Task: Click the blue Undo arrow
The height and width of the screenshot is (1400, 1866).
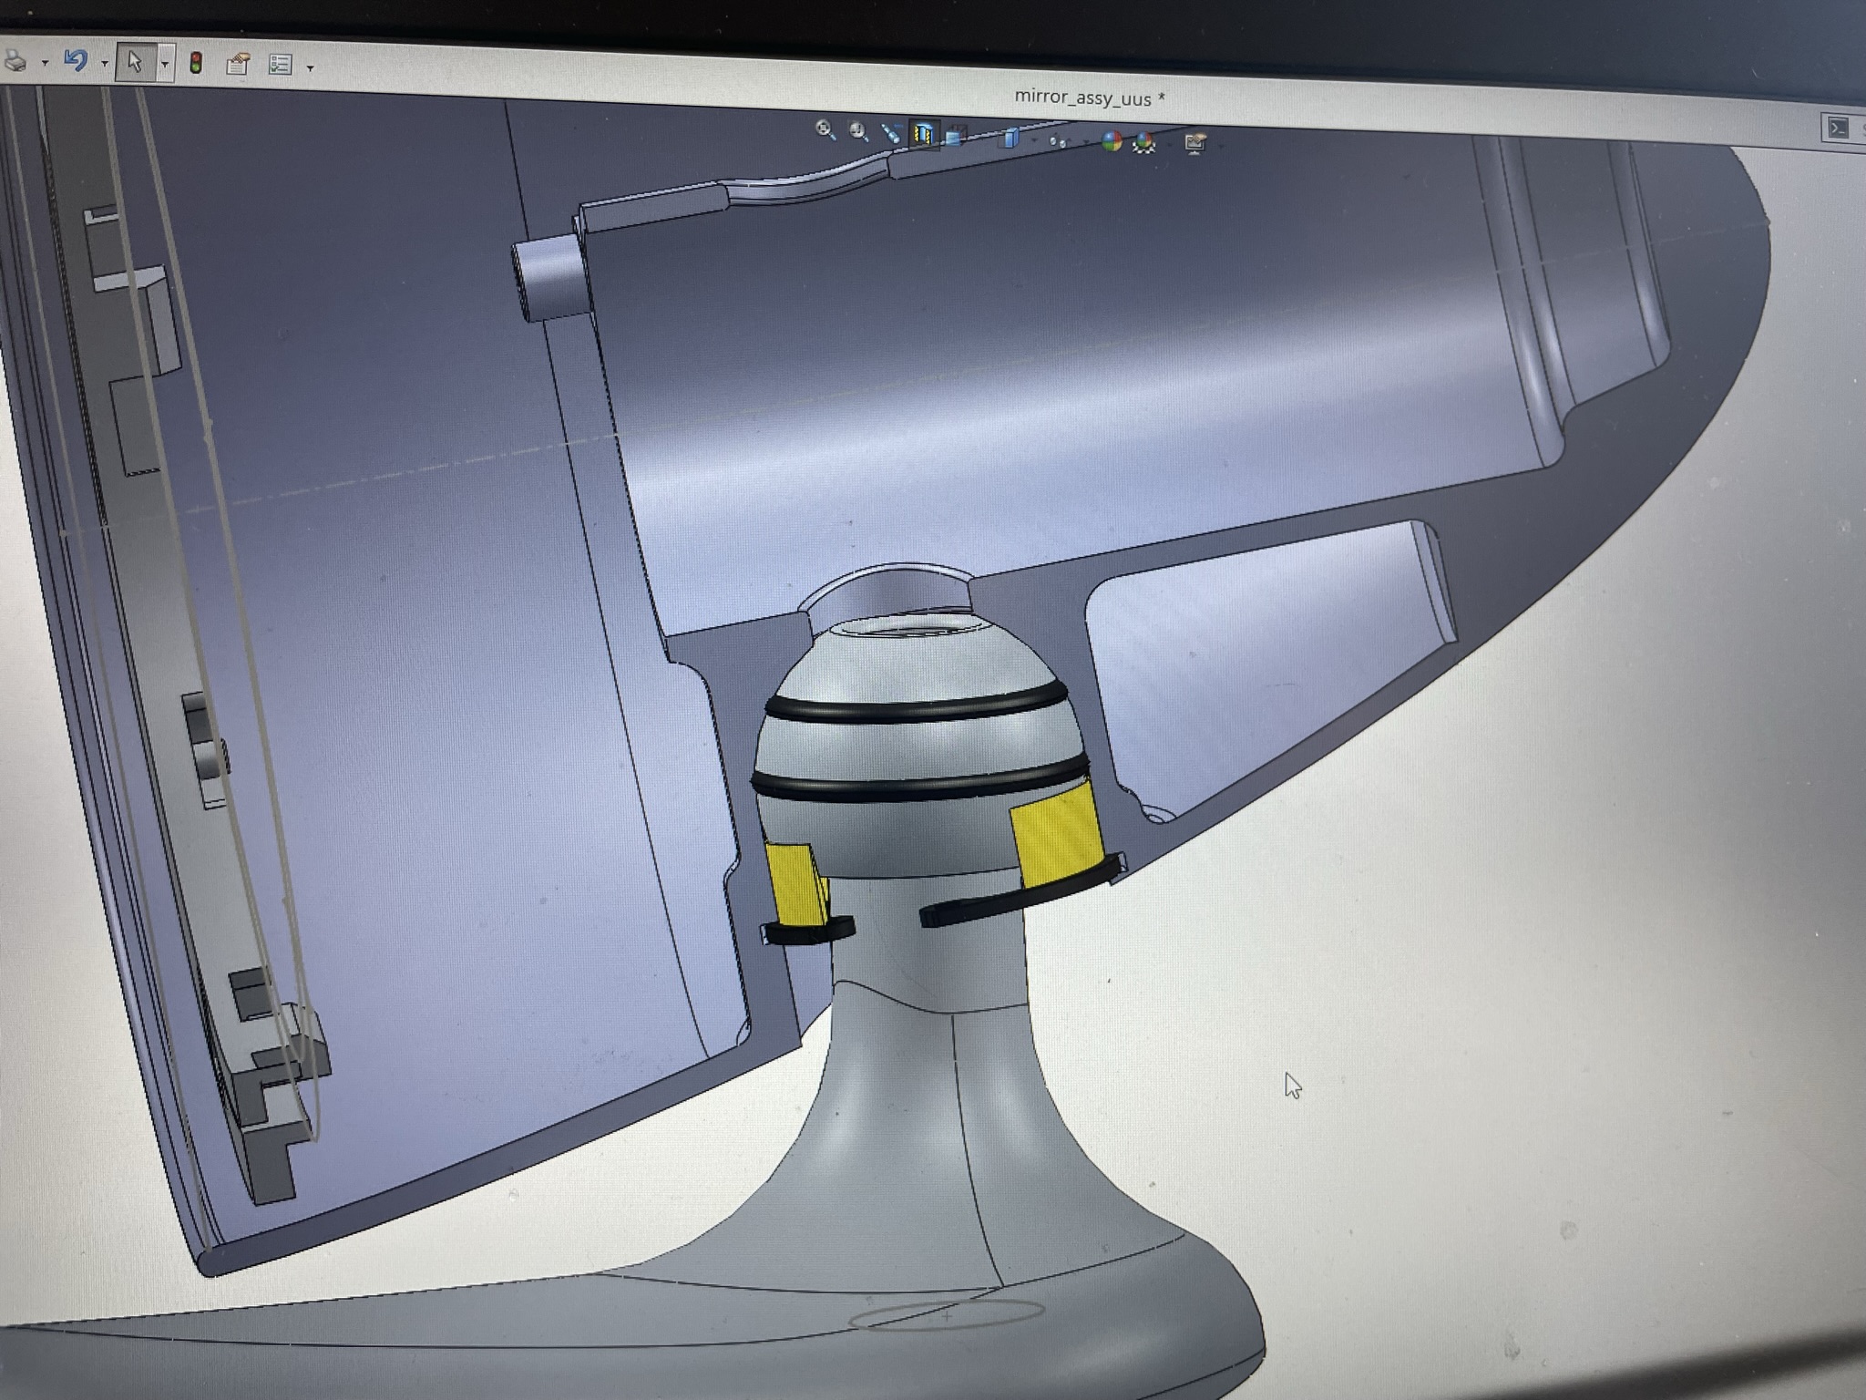Action: point(76,61)
